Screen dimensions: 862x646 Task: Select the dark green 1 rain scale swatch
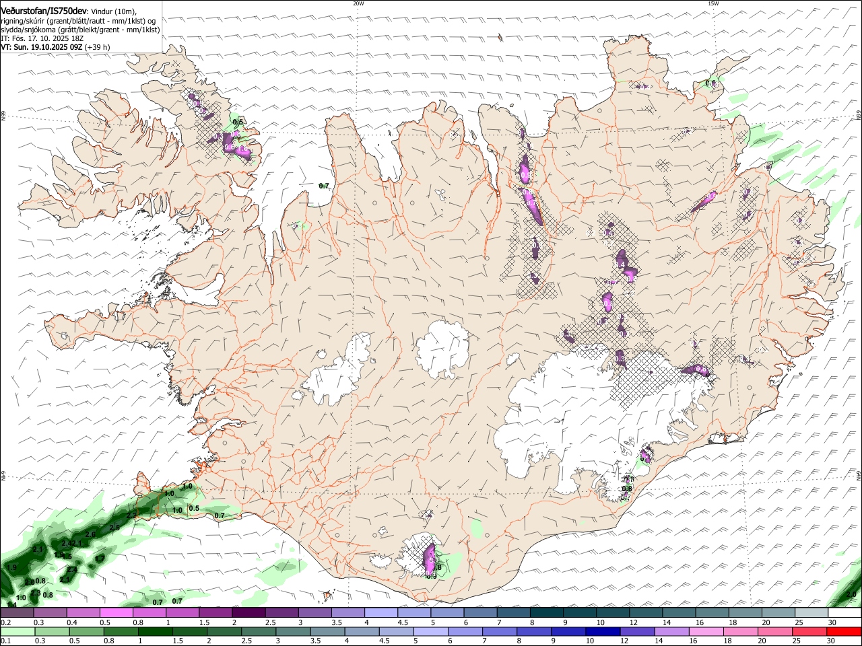(155, 631)
